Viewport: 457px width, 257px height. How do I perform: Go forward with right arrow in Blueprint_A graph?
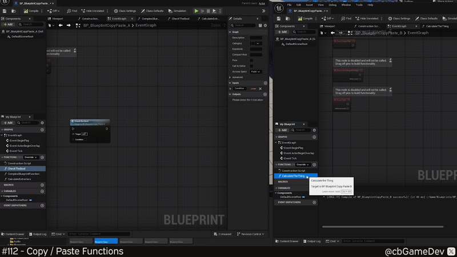(x=69, y=25)
